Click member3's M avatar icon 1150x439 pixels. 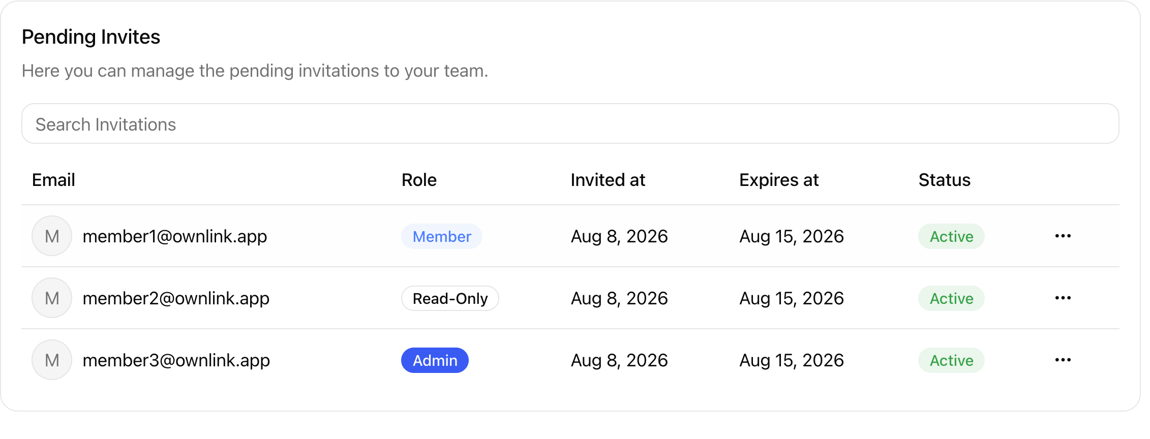[52, 360]
